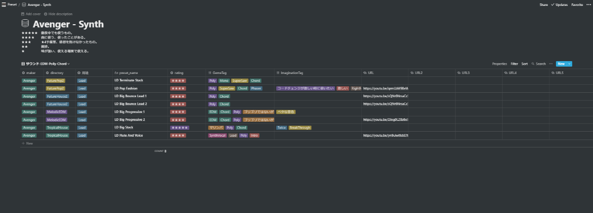This screenshot has height=213, width=593.
Task: Open the LD Flute And Voice row
Action: [x=128, y=135]
